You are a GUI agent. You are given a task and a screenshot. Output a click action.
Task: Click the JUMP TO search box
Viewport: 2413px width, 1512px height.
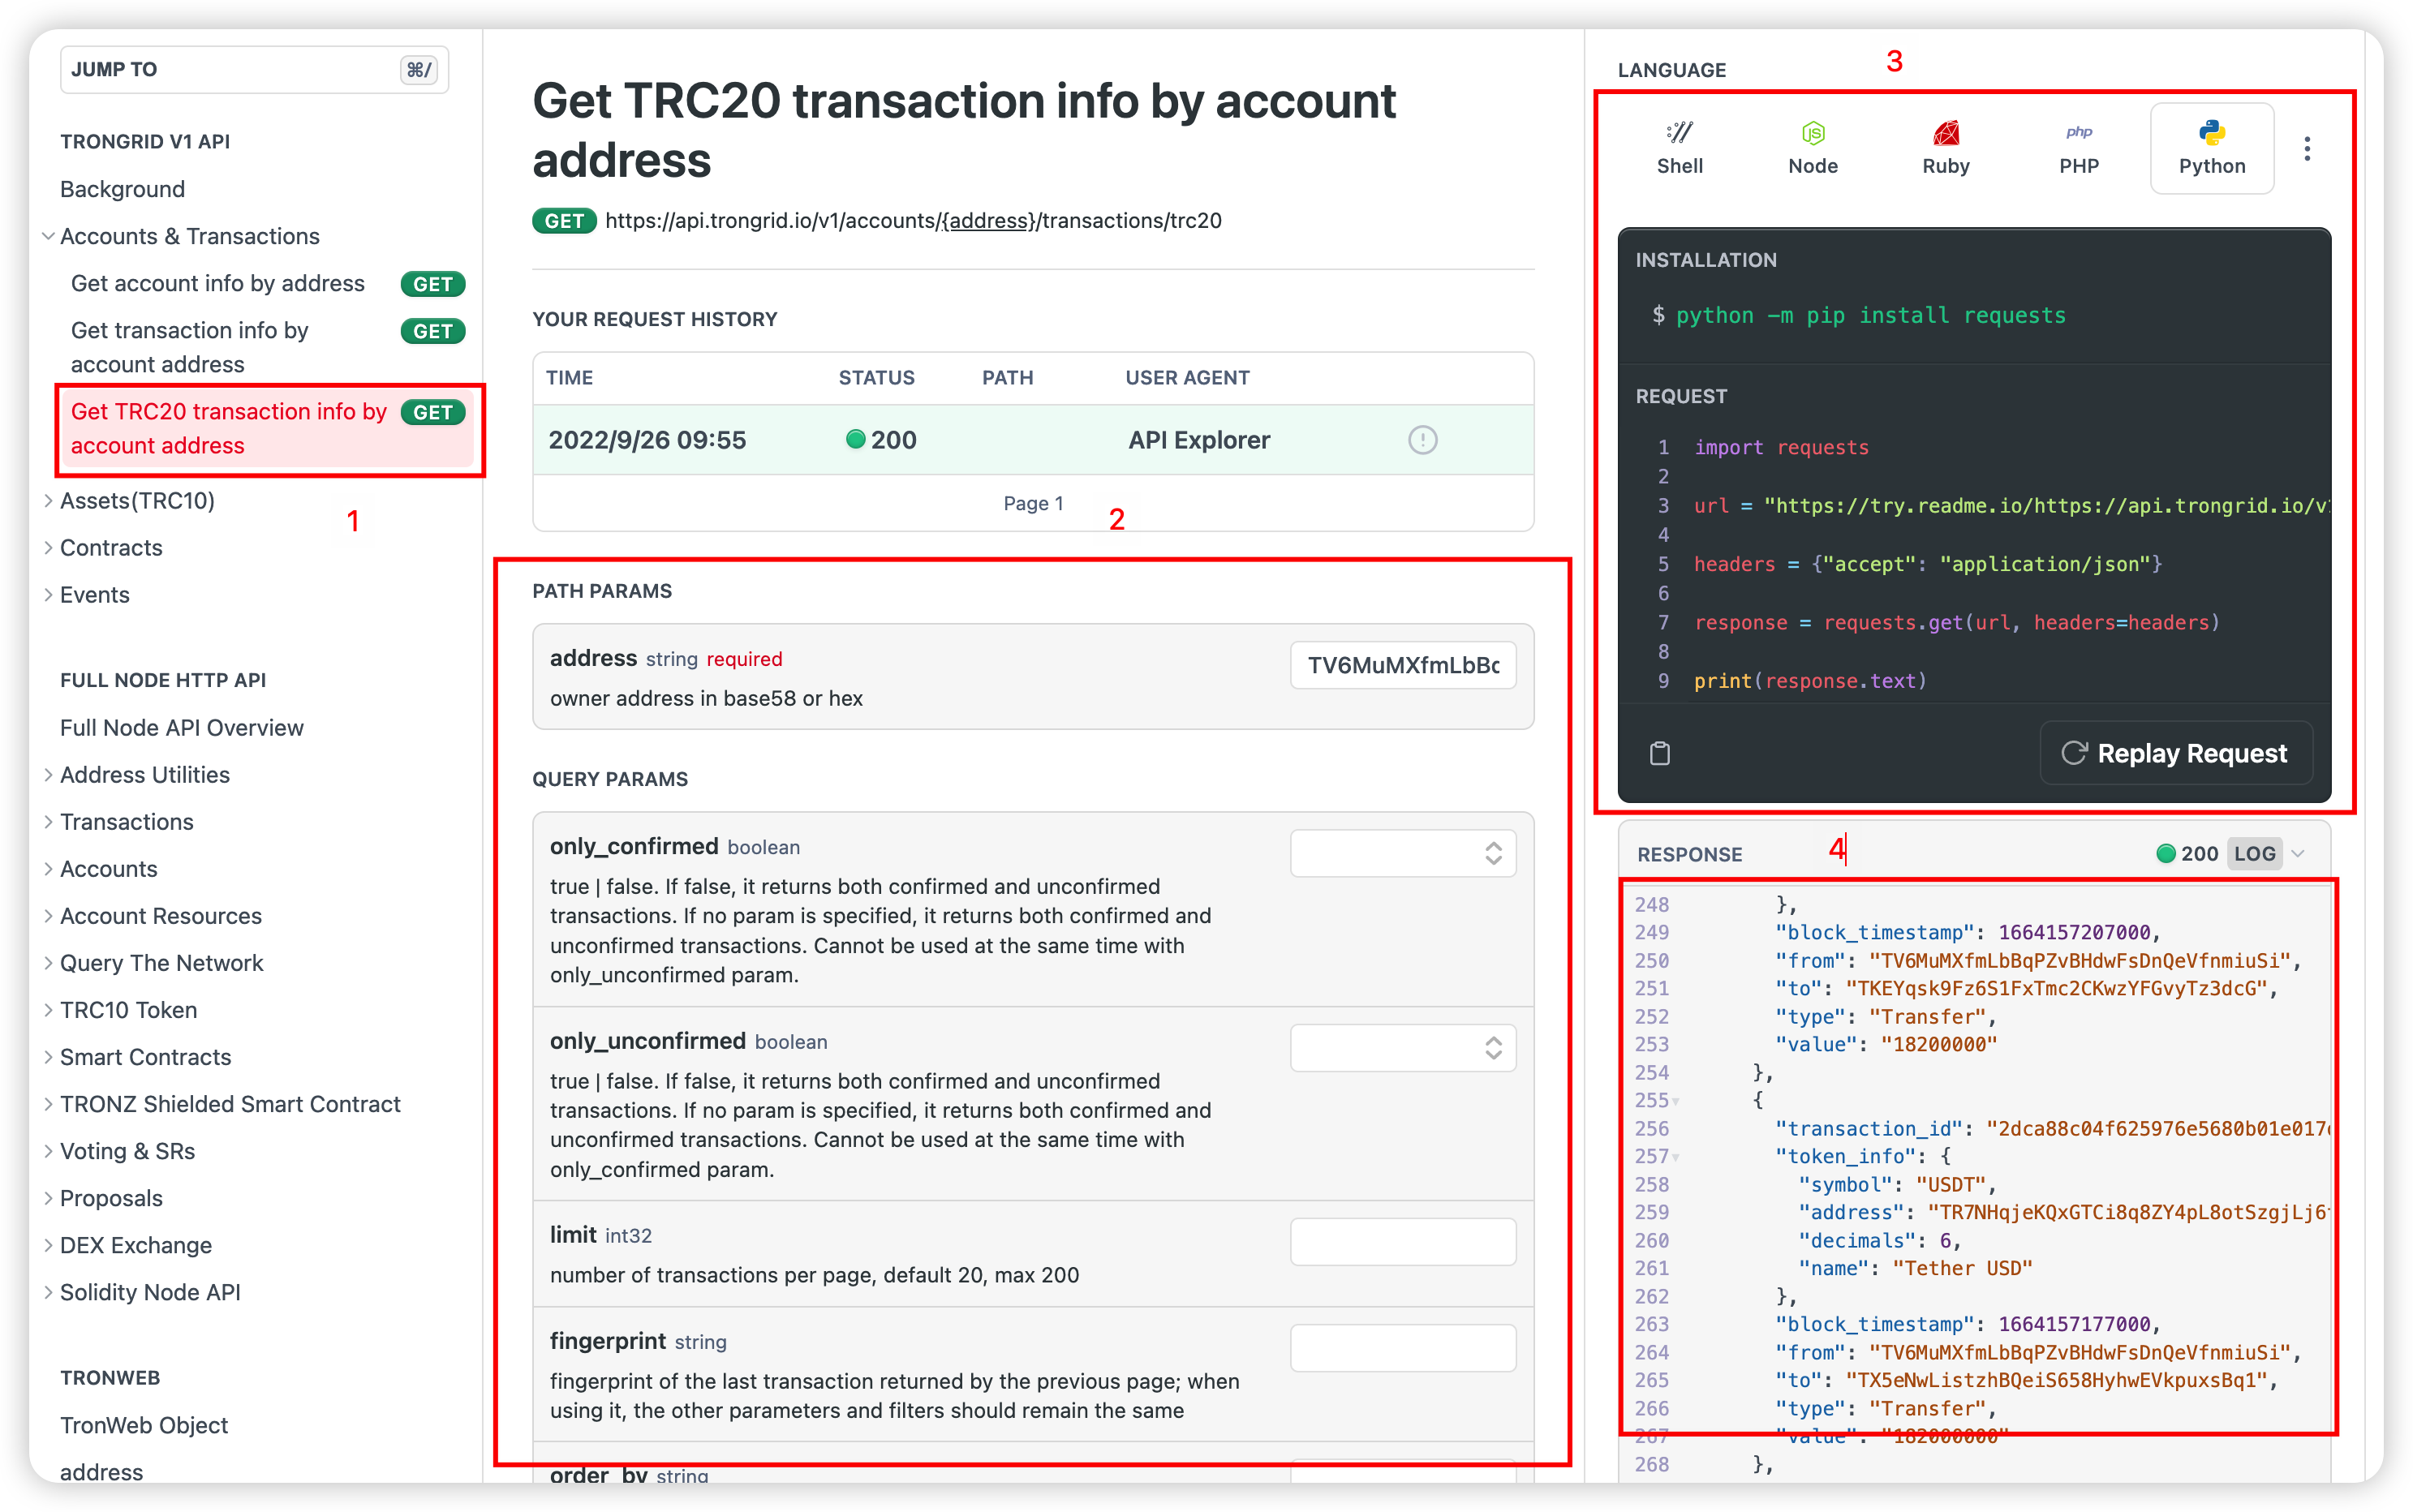[x=254, y=70]
